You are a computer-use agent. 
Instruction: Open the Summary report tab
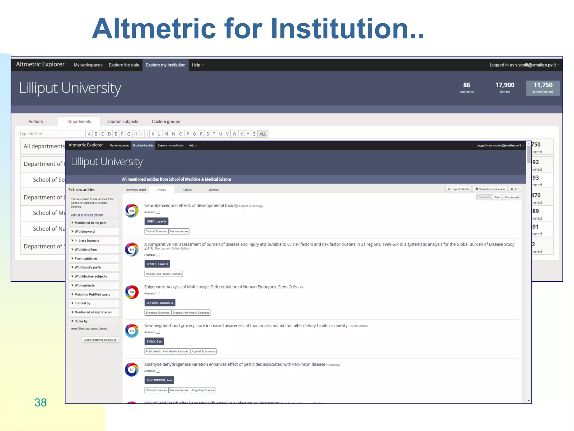(136, 190)
